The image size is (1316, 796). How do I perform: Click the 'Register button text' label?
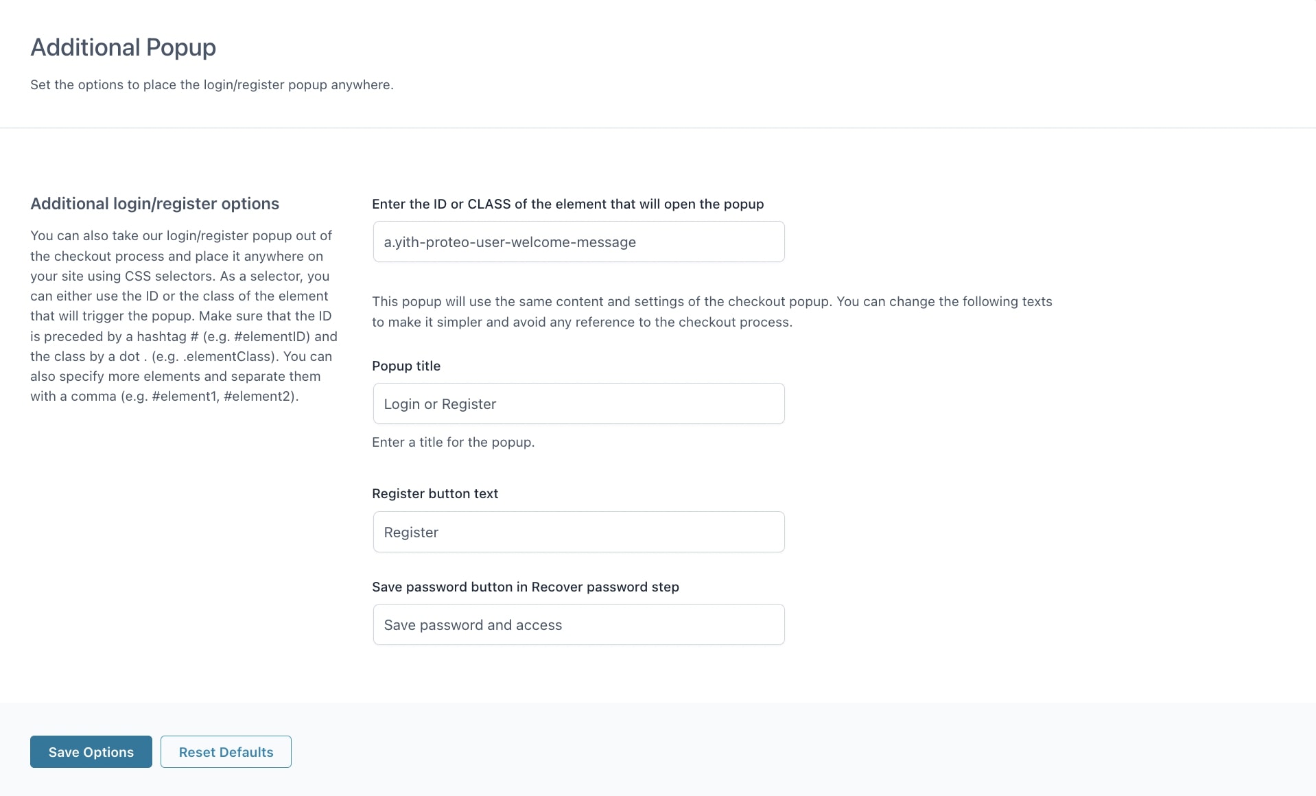tap(434, 493)
